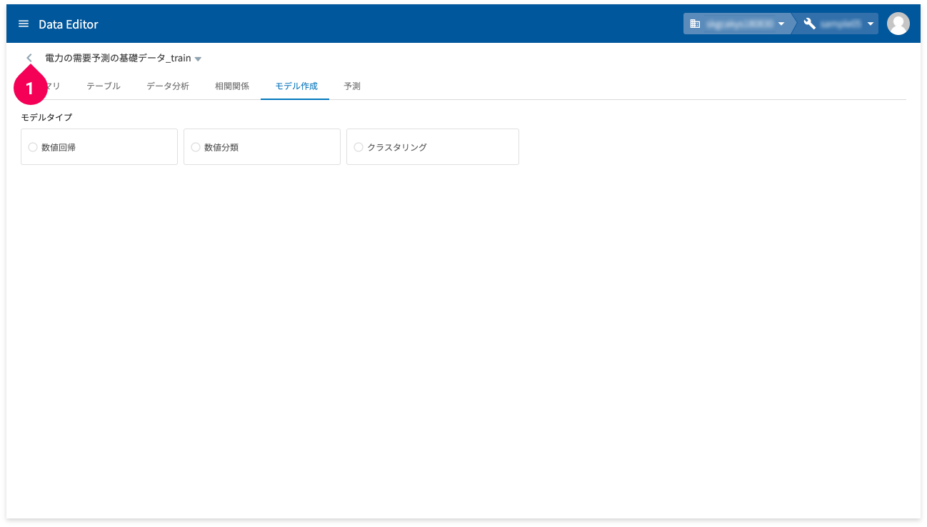
Task: Expand the dataset name dropdown arrow
Action: pyautogui.click(x=198, y=59)
